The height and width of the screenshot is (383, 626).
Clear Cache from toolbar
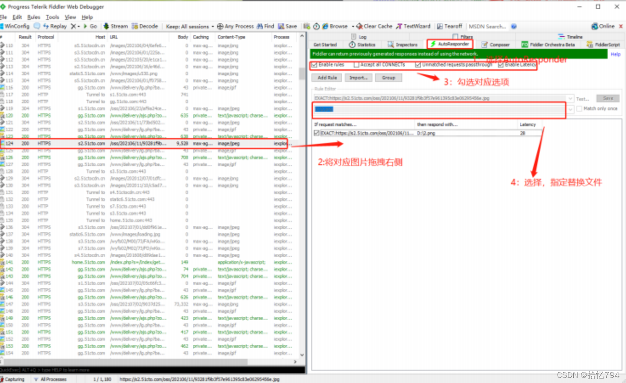(374, 26)
